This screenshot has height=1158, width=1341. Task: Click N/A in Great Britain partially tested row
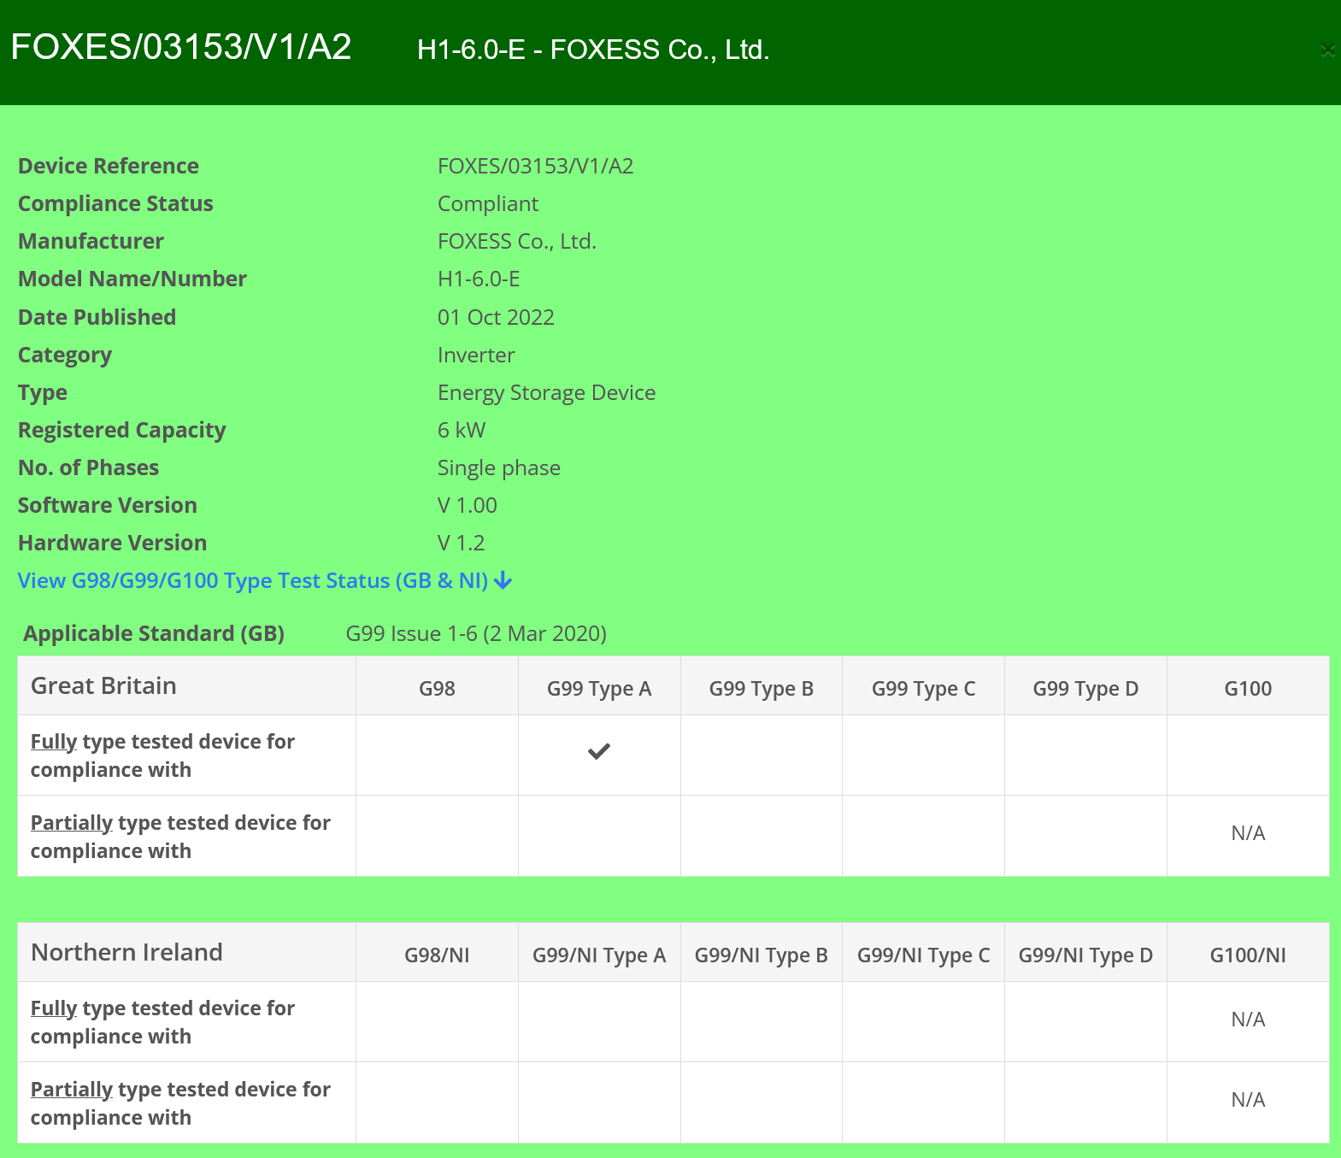click(x=1247, y=833)
